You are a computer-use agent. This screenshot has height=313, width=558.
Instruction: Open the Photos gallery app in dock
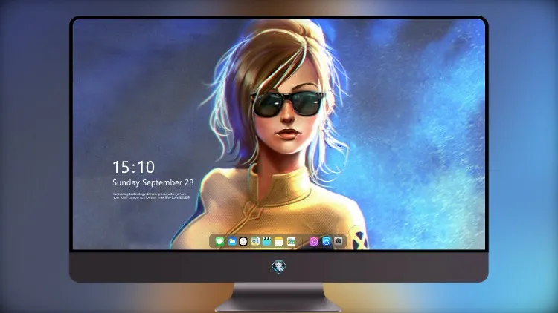pyautogui.click(x=291, y=242)
